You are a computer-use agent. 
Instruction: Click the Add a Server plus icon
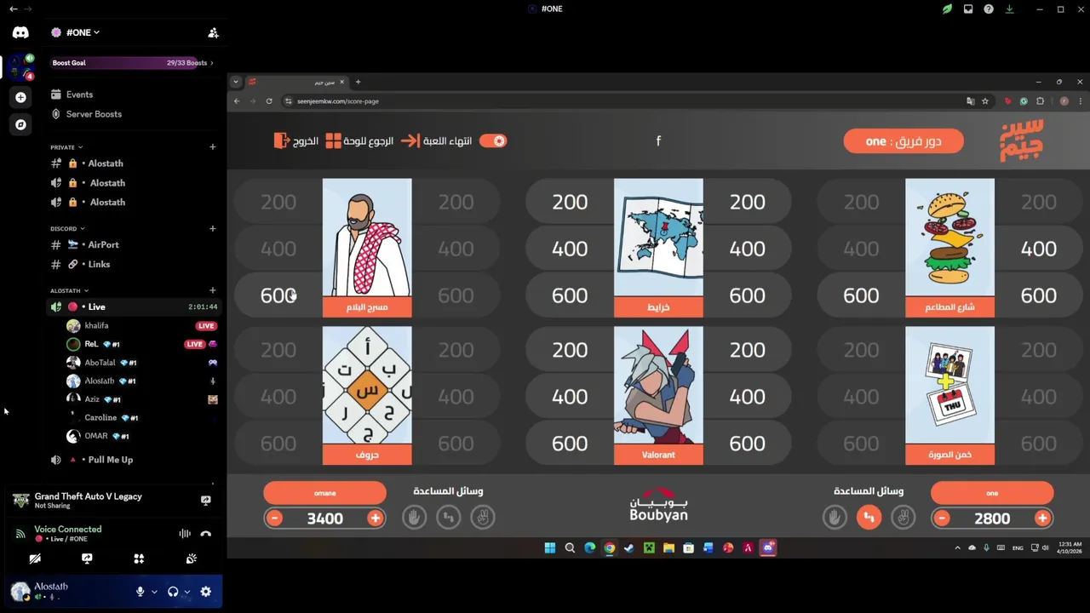coord(20,97)
